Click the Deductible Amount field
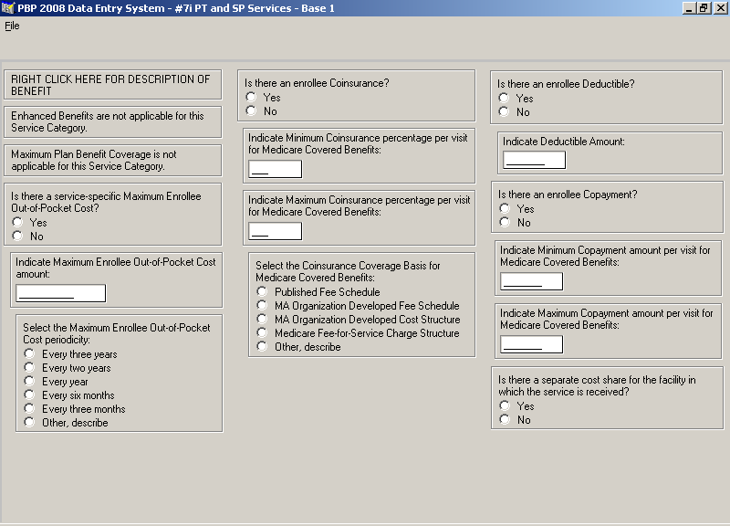This screenshot has width=730, height=526. [x=535, y=161]
